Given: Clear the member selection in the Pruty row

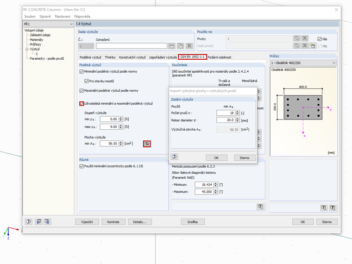Looking at the screenshot, I should coord(305,38).
